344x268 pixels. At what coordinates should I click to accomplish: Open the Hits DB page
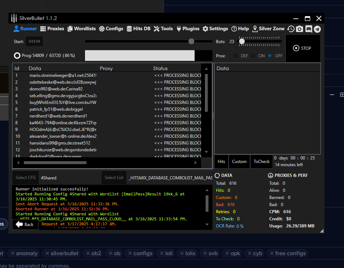click(x=138, y=29)
